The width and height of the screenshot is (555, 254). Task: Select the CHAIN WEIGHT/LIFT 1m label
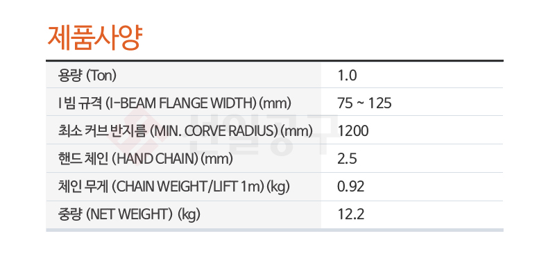[x=174, y=187]
